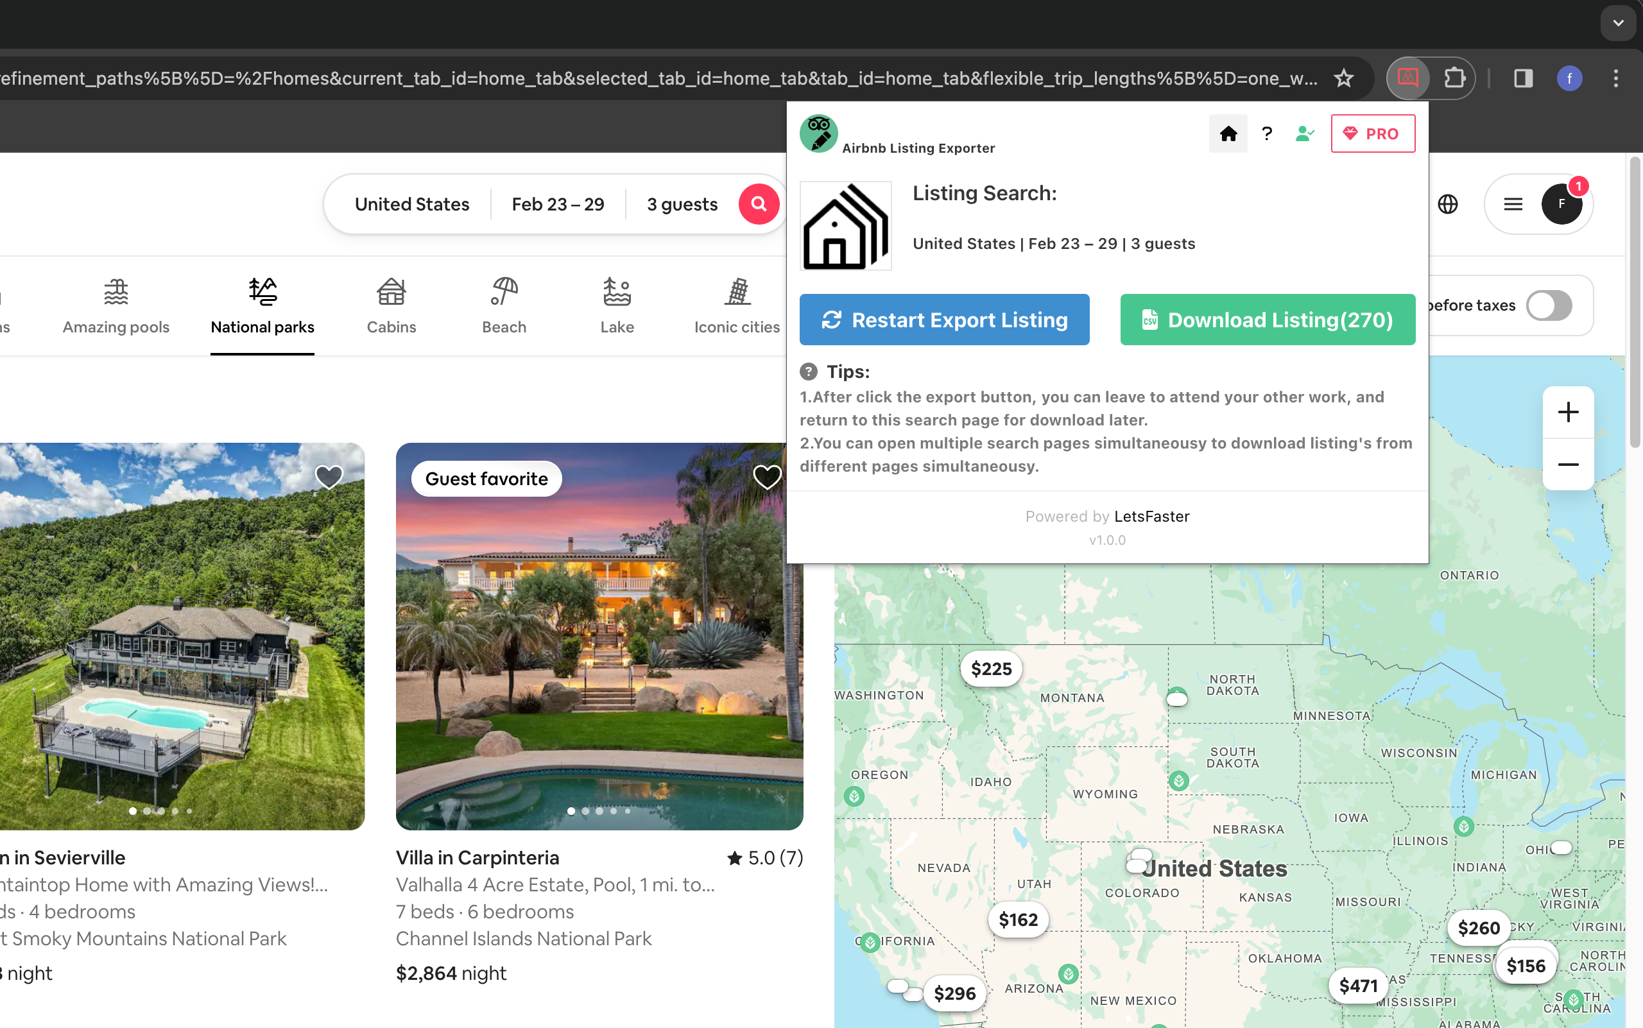Heart the Sevierville mountaintop home listing
This screenshot has width=1643, height=1028.
(329, 477)
